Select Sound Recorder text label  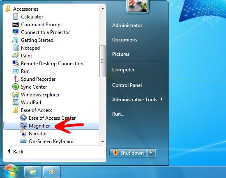38,79
